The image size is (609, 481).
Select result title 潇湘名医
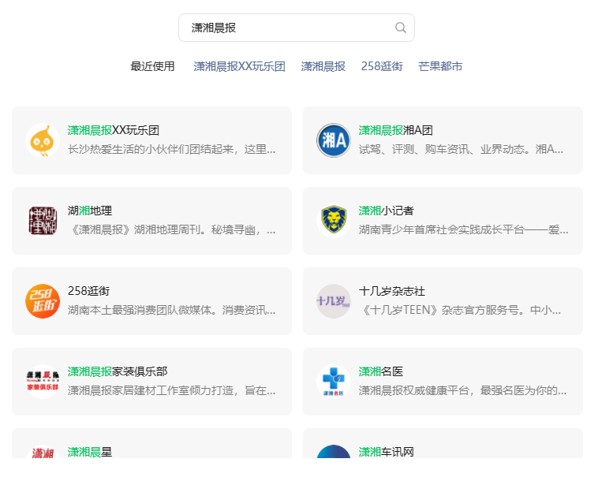point(380,371)
